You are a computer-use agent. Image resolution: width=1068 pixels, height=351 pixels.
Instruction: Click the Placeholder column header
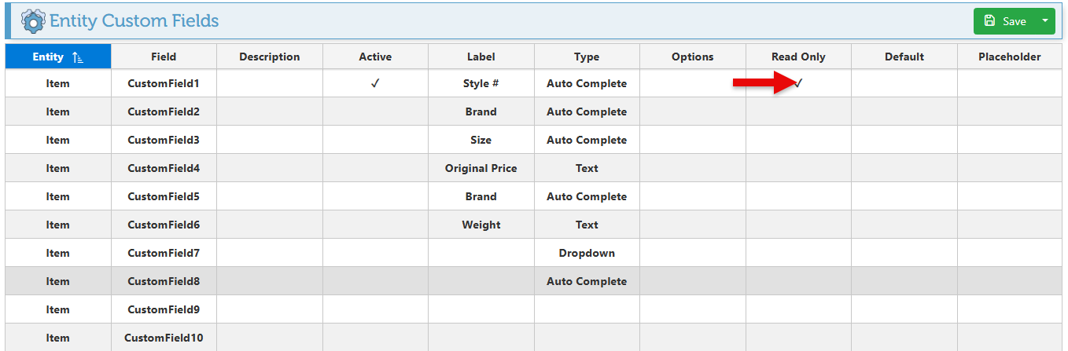[1009, 57]
